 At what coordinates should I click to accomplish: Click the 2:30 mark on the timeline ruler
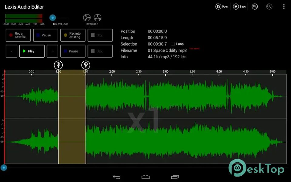(139, 72)
